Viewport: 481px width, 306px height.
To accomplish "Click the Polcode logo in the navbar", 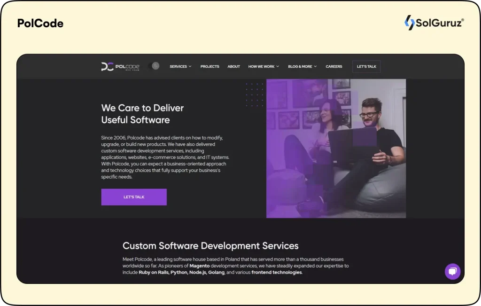I will tap(120, 67).
